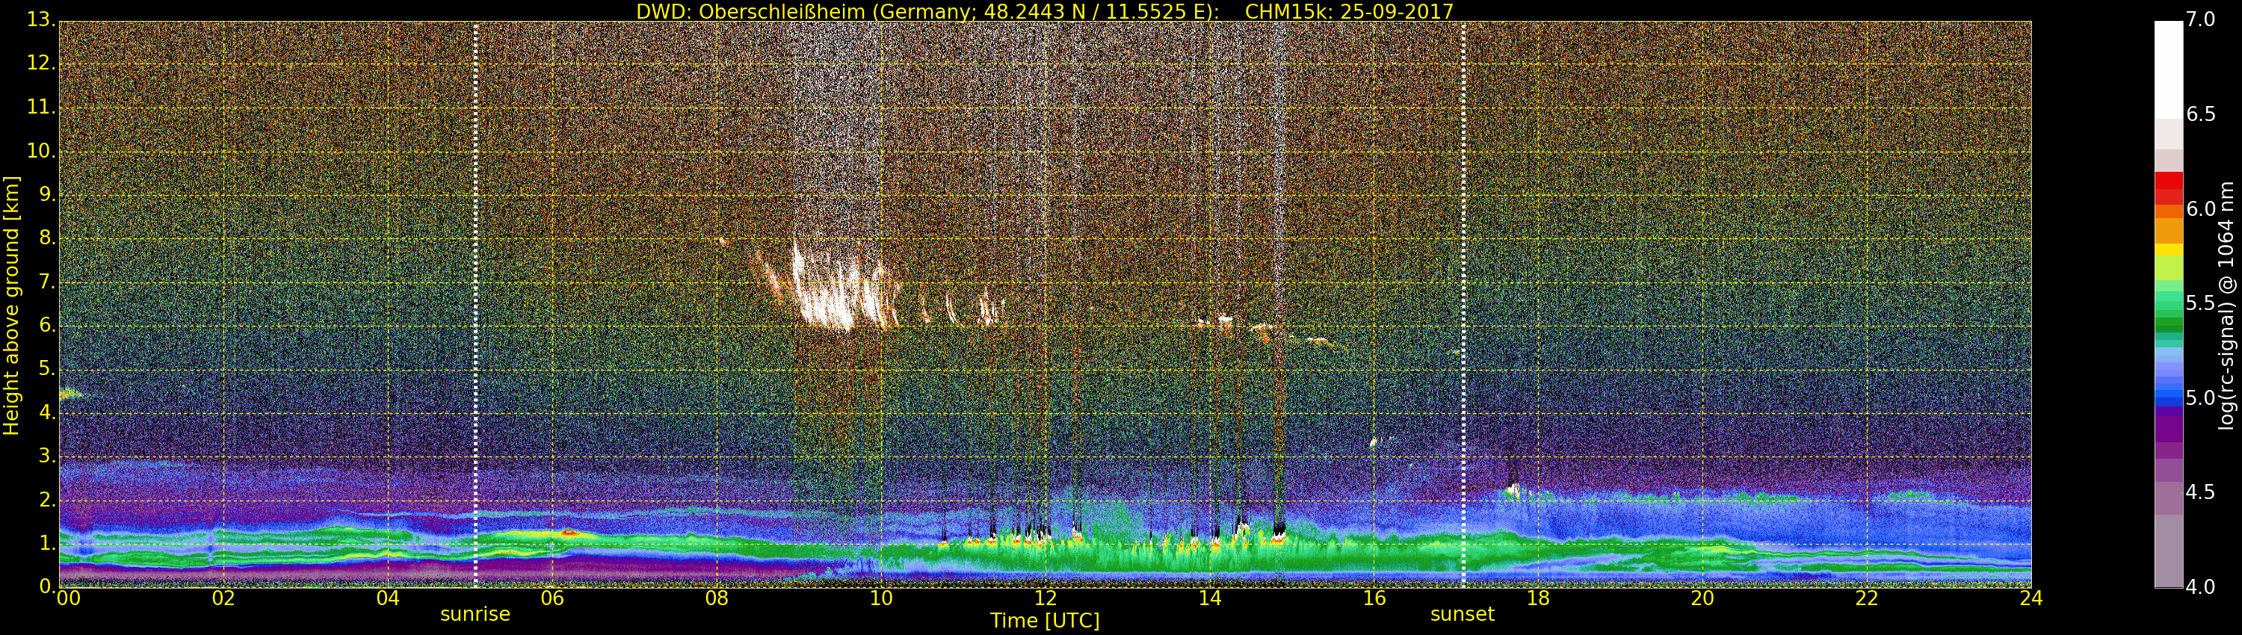Click the '18' tick on the time axis

1539,598
